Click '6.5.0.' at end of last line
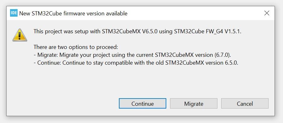Viewport: 283px width, 123px height. (x=231, y=63)
